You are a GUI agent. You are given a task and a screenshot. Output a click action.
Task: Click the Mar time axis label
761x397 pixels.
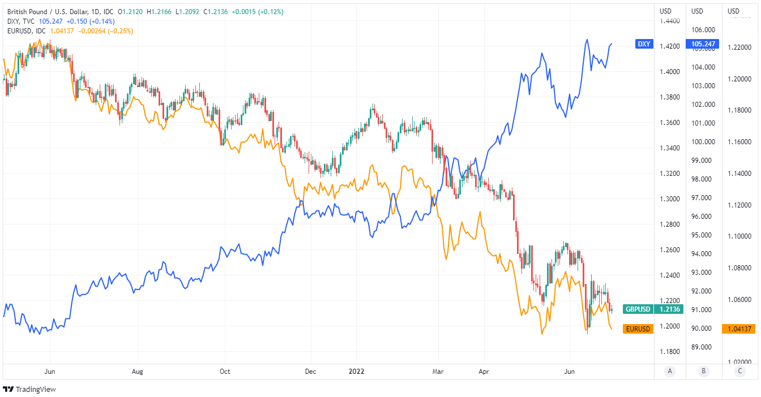[437, 372]
